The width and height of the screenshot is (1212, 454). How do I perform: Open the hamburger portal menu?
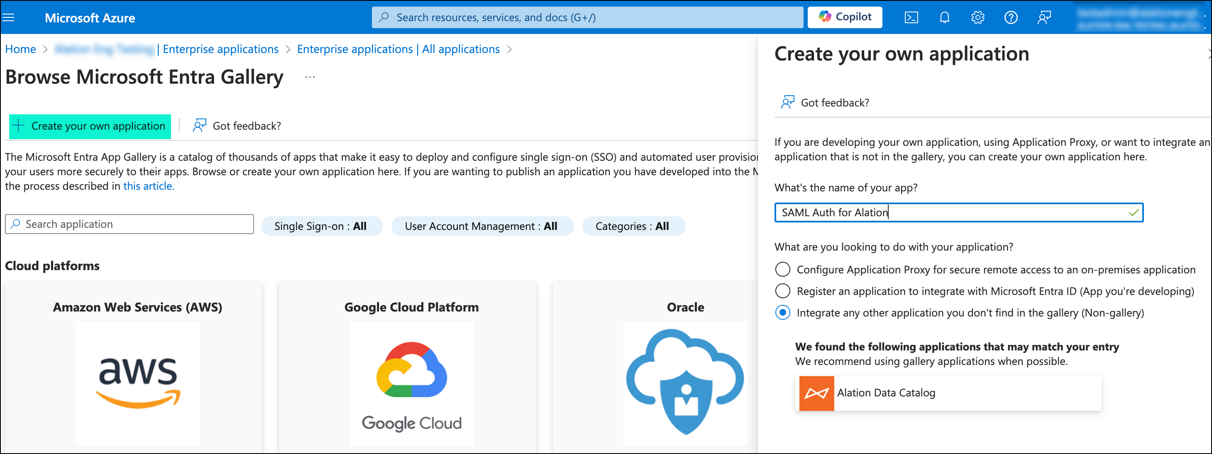(x=8, y=18)
